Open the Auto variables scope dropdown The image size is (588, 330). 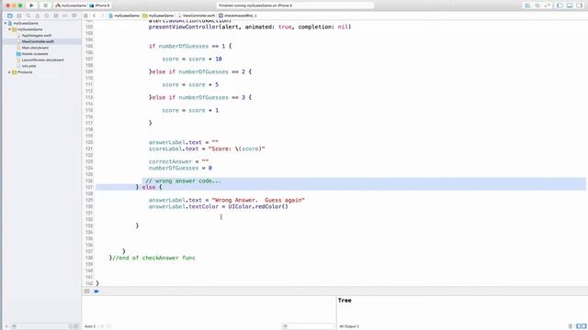(90, 326)
